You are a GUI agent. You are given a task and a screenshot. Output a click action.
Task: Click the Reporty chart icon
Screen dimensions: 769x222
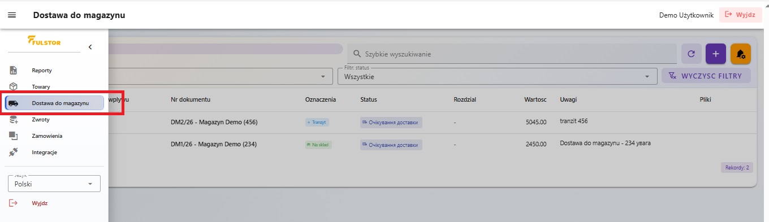pos(14,71)
